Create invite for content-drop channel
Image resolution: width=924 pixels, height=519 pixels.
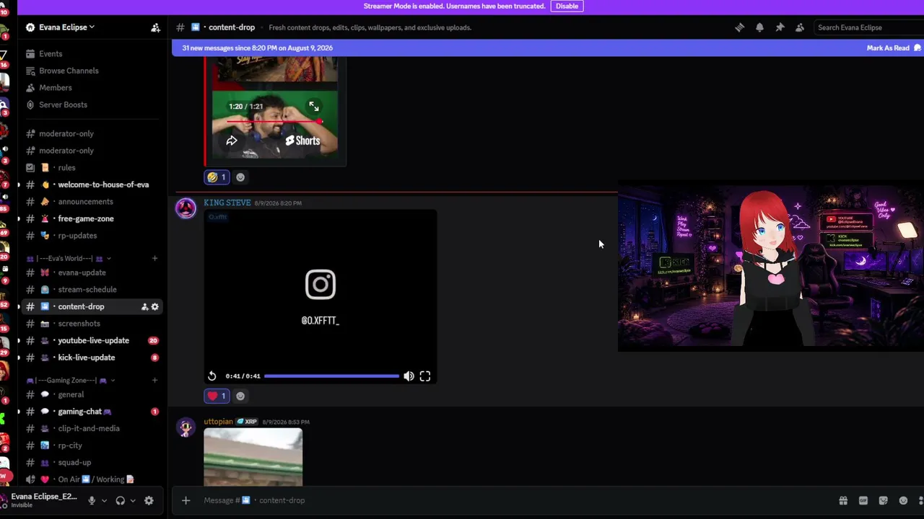pyautogui.click(x=144, y=306)
